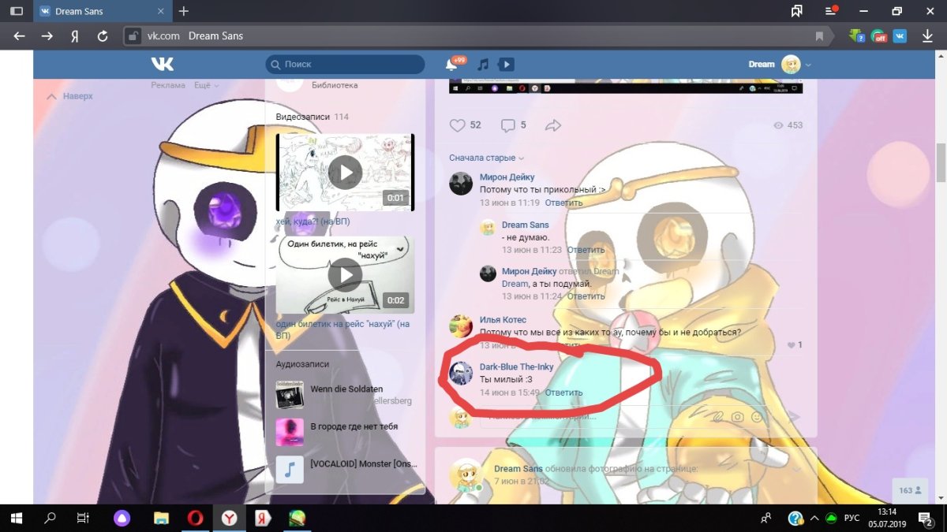Click 'Ответить' under Dark-Blue The-Inky comment
The image size is (947, 532).
563,392
